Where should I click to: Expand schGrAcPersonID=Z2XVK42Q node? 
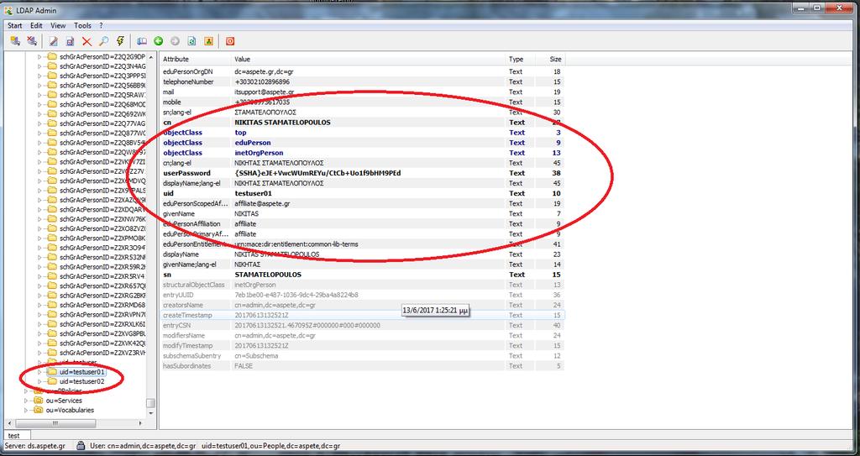click(39, 343)
